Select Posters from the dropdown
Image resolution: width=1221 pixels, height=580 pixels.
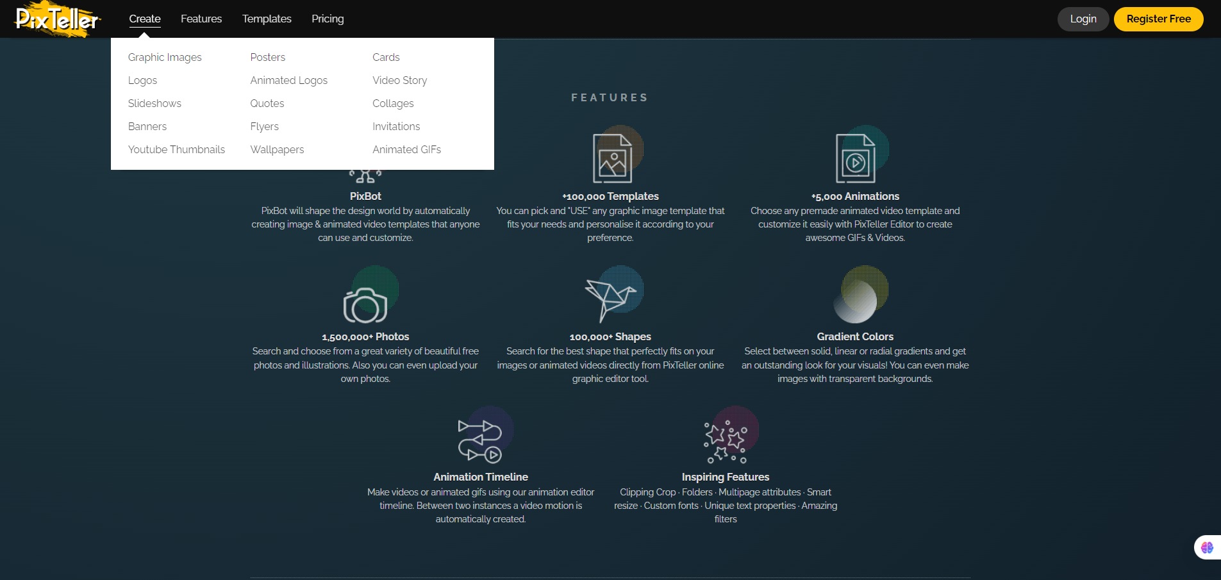tap(268, 57)
